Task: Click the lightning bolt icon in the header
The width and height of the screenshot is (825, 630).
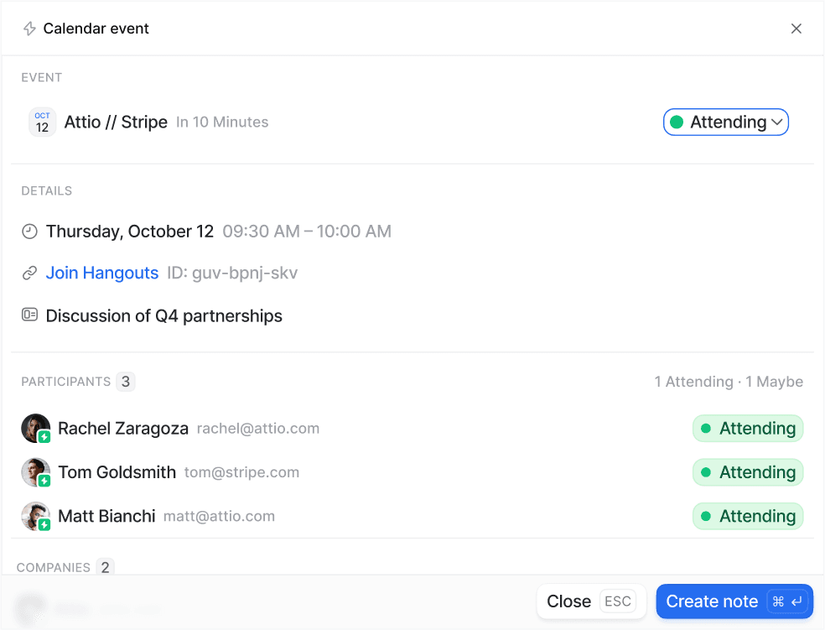Action: [x=29, y=28]
